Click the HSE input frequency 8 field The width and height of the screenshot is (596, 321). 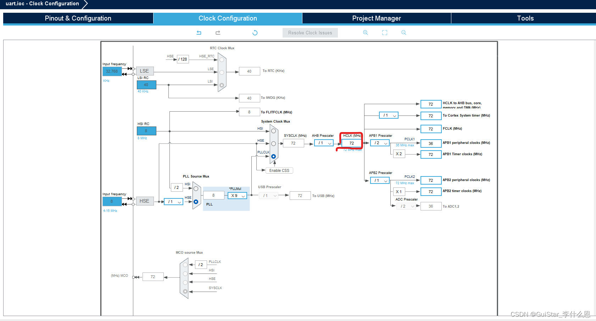[112, 201]
